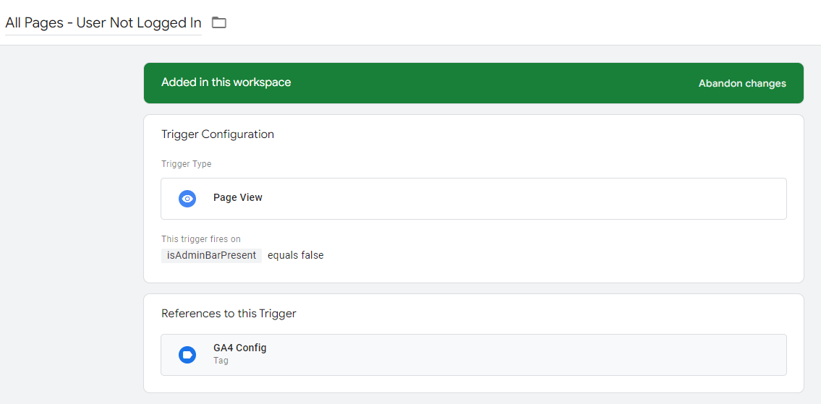Image resolution: width=821 pixels, height=404 pixels.
Task: Click the Trigger Configuration heading
Action: [x=217, y=134]
